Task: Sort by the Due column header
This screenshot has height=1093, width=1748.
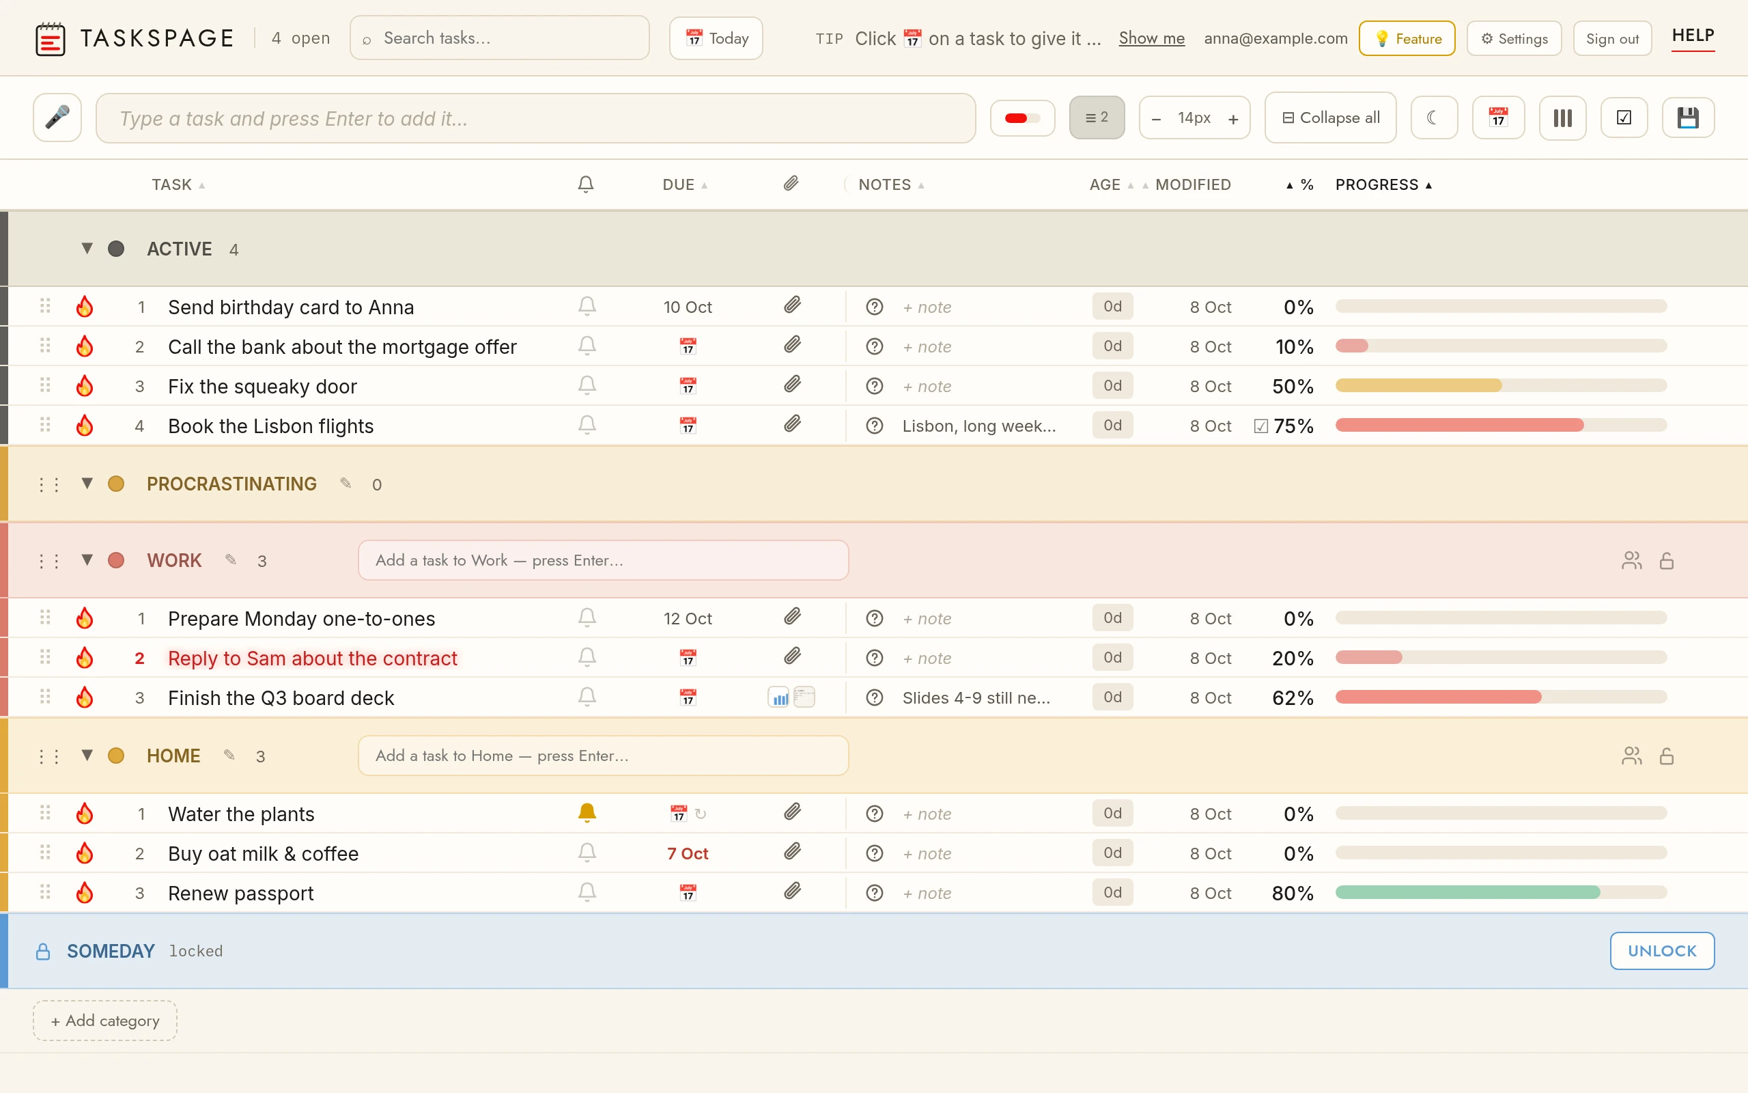Action: click(685, 184)
